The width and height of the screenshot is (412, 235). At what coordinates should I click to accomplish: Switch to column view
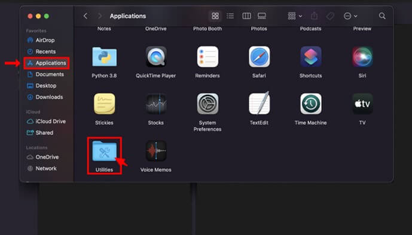click(246, 16)
